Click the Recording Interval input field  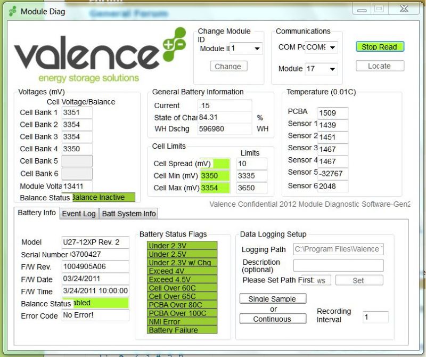(x=375, y=317)
